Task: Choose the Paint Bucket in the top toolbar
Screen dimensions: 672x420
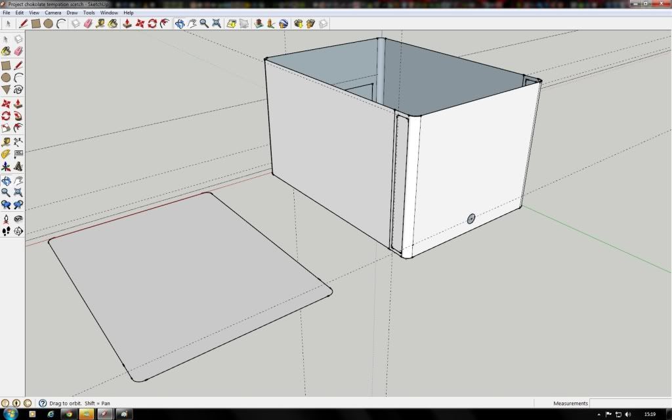Action: pos(113,24)
